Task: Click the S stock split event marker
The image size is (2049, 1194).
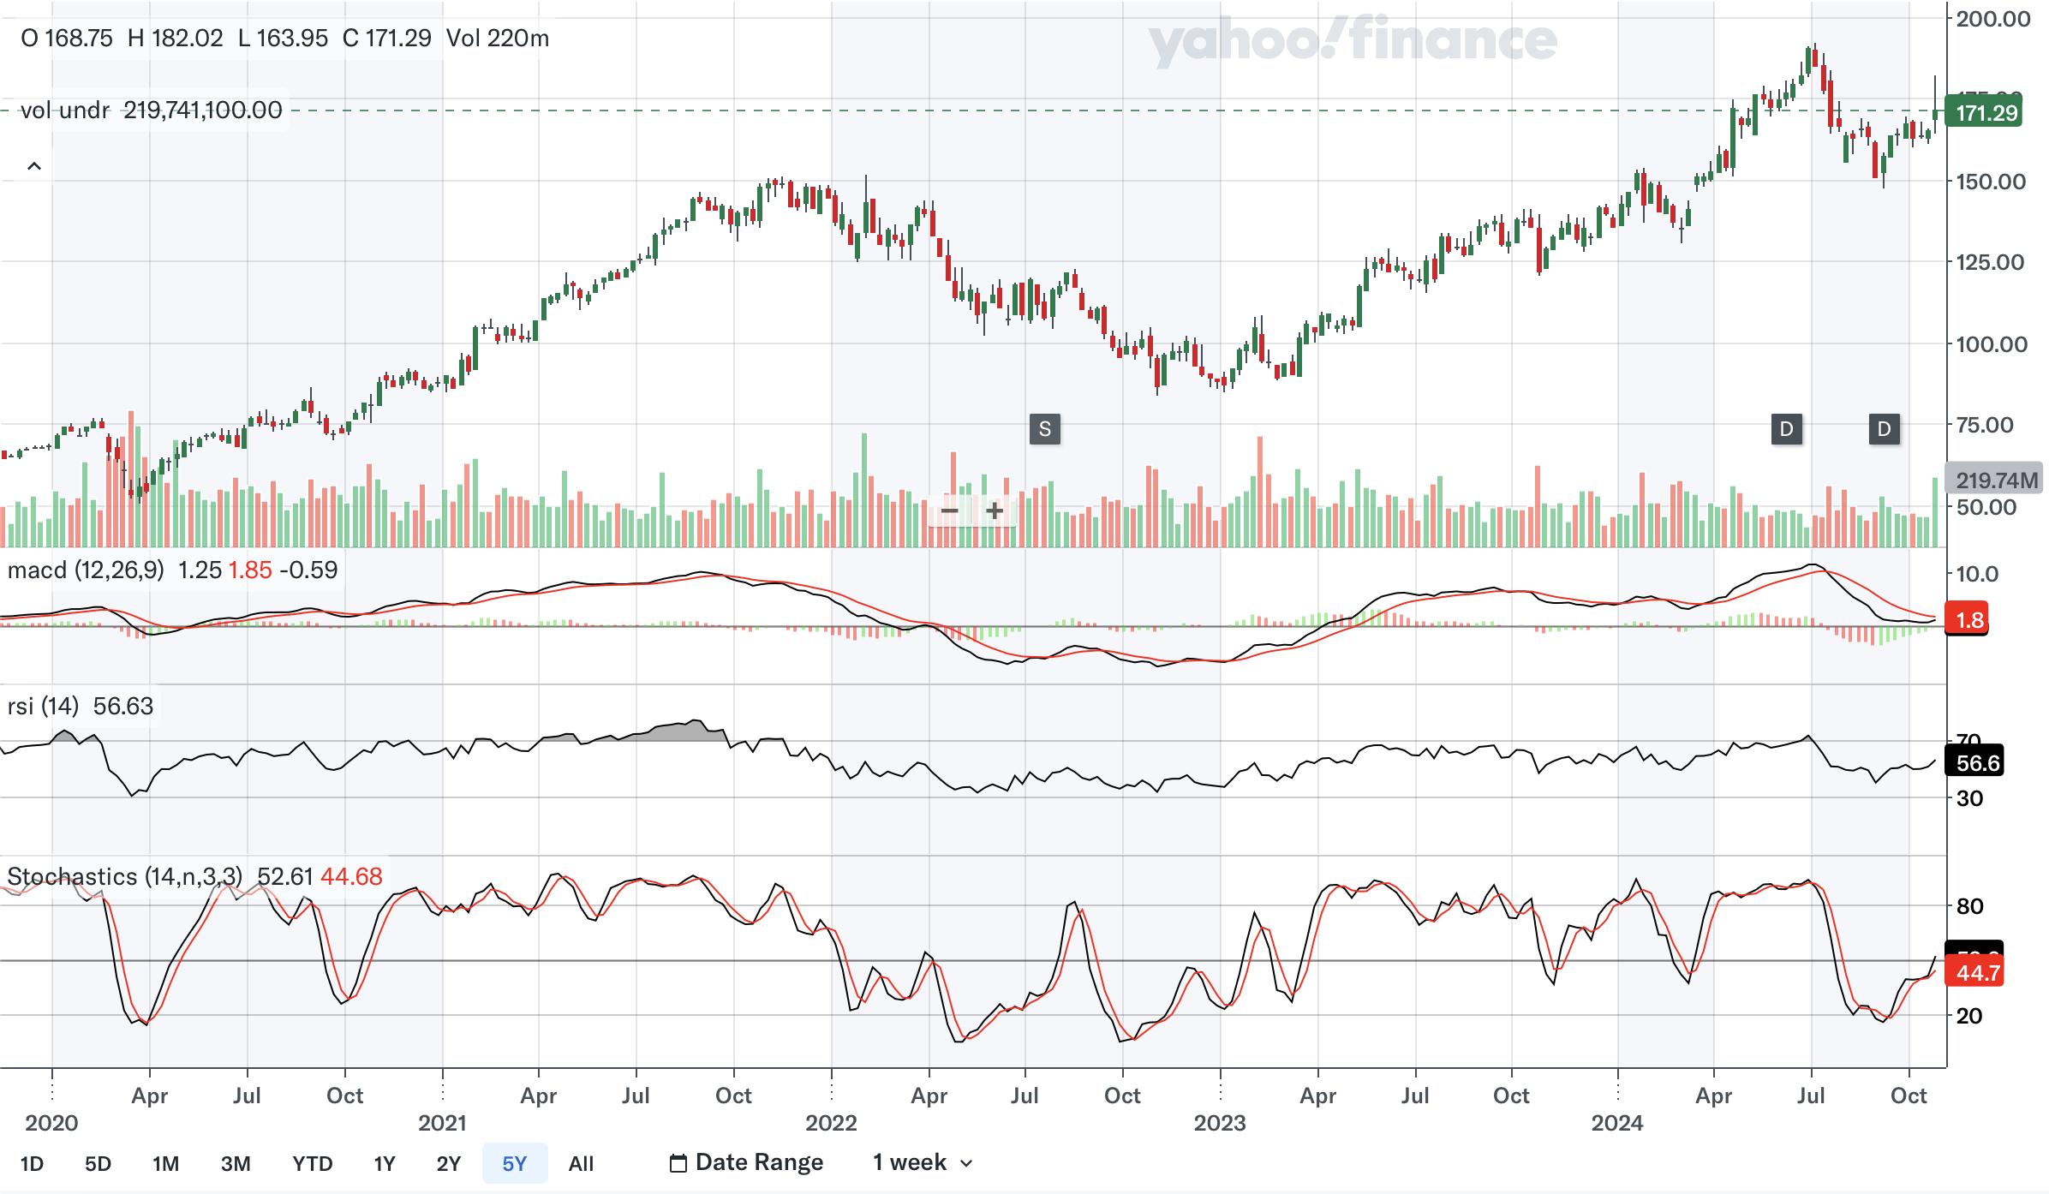Action: coord(1044,429)
